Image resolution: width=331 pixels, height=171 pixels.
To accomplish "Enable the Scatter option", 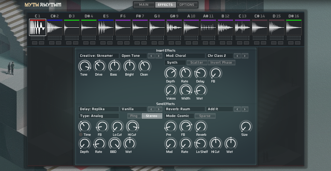I will (x=197, y=63).
